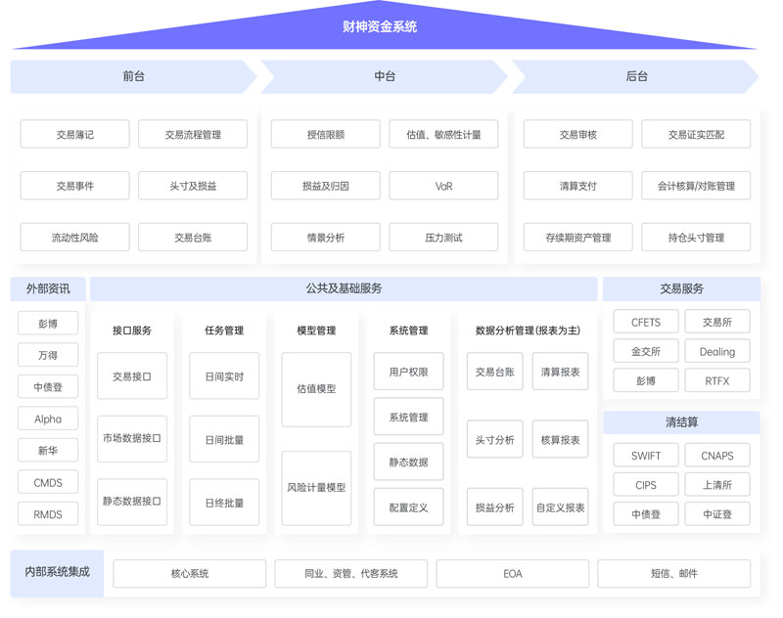Click the 用户权限 box
783x618 pixels.
pos(408,372)
